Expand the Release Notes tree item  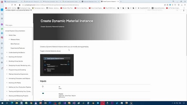(x=9, y=40)
